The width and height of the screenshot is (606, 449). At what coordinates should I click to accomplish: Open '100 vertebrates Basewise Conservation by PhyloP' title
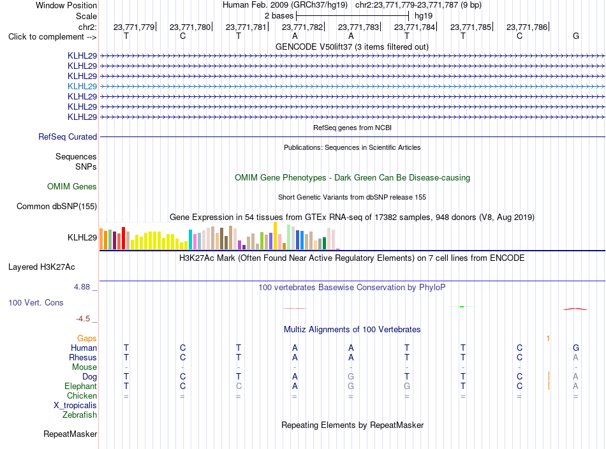tap(351, 288)
